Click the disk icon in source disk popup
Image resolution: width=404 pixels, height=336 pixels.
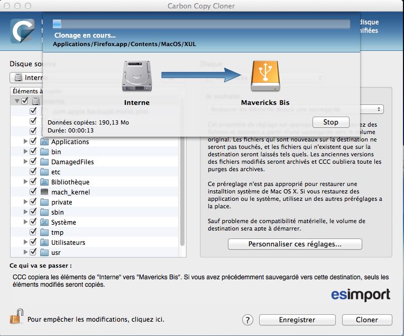coord(19,77)
